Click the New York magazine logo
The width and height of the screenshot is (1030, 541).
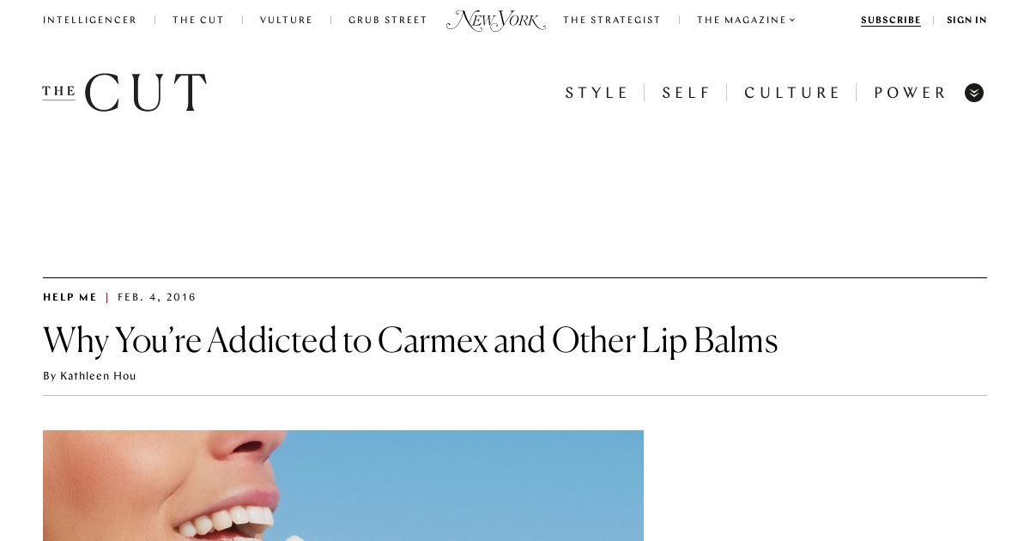(x=496, y=21)
